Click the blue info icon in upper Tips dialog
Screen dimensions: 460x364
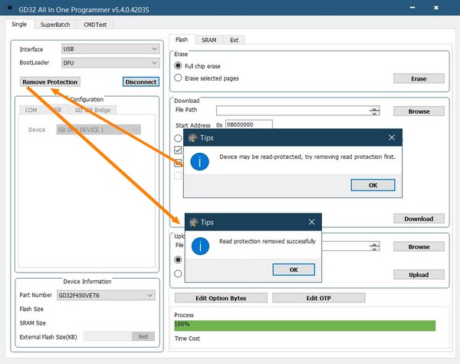199,161
